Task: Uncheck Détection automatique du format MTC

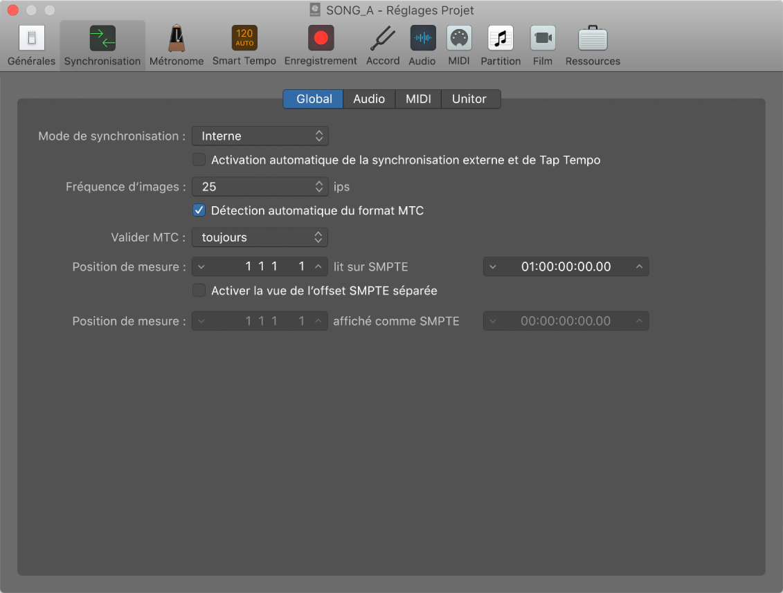Action: pyautogui.click(x=199, y=210)
